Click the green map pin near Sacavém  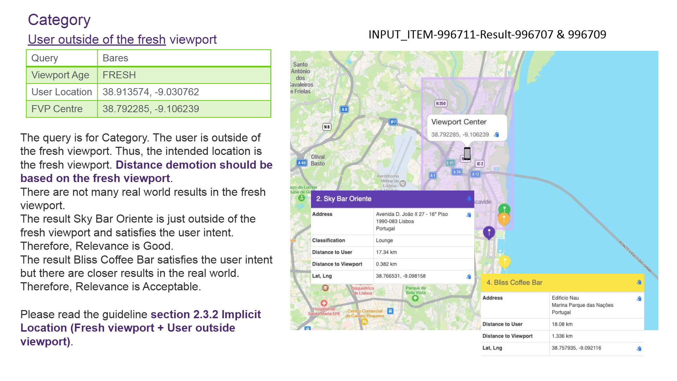[504, 209]
